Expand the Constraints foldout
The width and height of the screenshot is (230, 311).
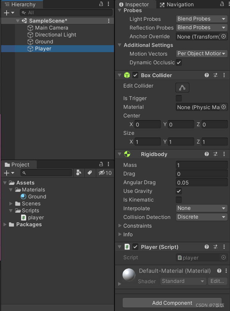(120, 226)
